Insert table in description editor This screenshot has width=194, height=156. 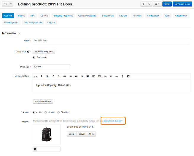point(99,76)
